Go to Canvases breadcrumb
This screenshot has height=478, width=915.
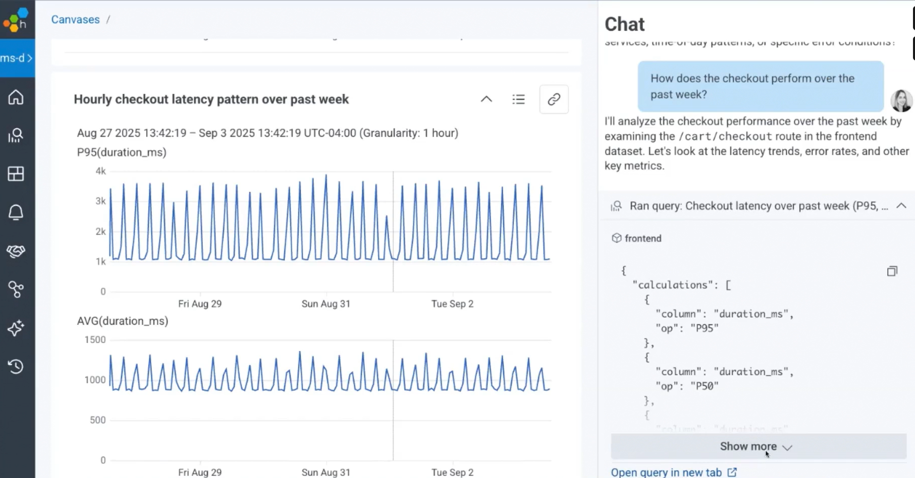75,20
